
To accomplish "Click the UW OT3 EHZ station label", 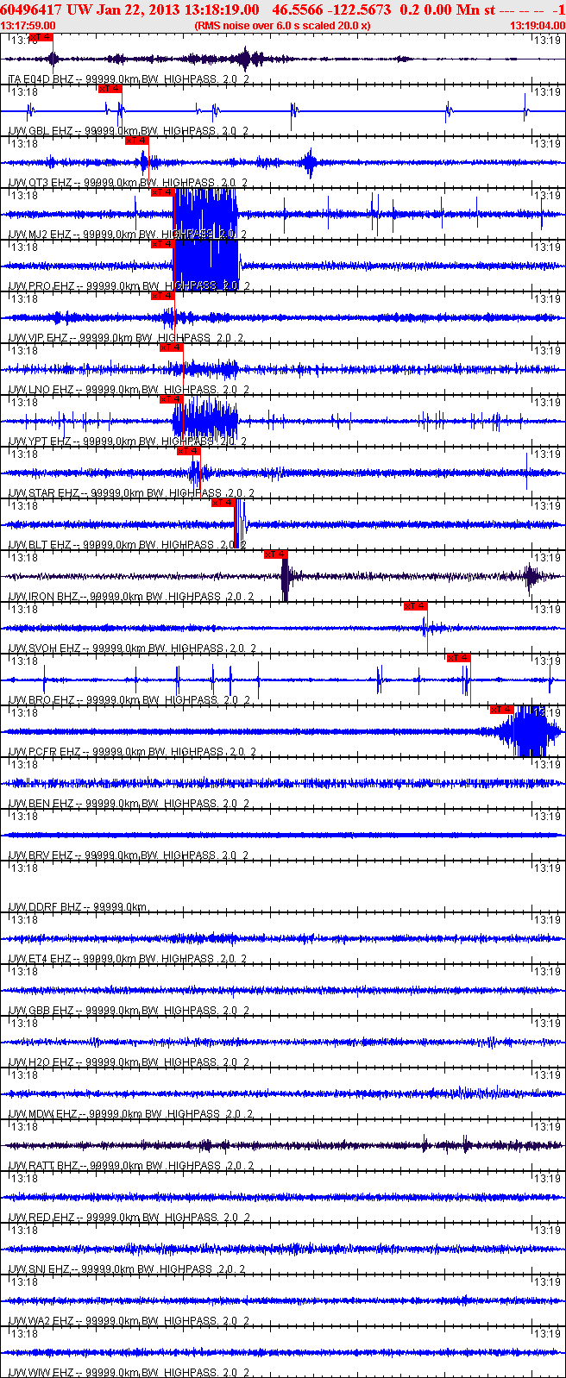I will 128,183.
